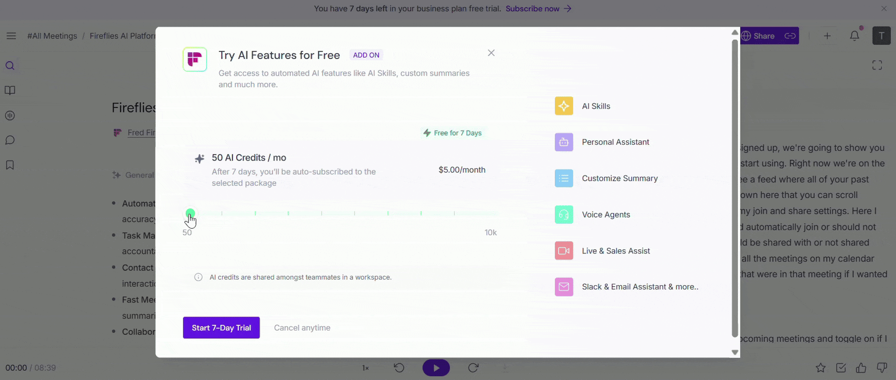Click the fullscreen expand icon
Image resolution: width=896 pixels, height=380 pixels.
point(877,65)
